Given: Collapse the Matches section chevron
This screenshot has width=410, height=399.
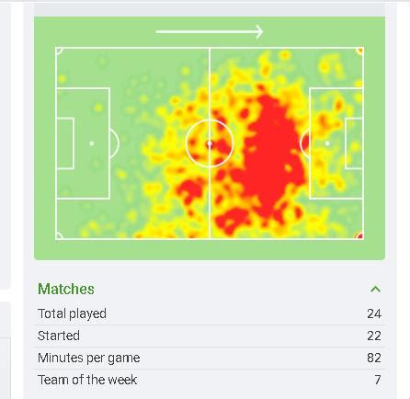Looking at the screenshot, I should [x=375, y=289].
